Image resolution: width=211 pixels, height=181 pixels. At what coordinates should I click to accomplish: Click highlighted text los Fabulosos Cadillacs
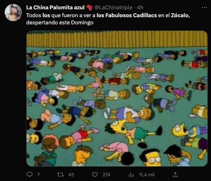[127, 15]
